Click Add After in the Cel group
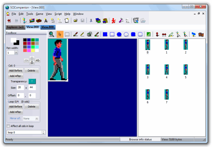This screenshot has width=212, height=147. (x=15, y=76)
